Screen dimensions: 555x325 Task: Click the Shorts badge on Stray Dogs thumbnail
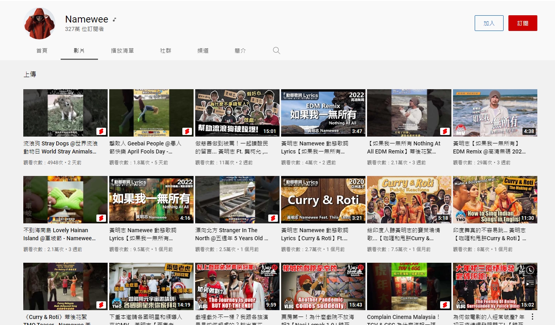point(101,131)
